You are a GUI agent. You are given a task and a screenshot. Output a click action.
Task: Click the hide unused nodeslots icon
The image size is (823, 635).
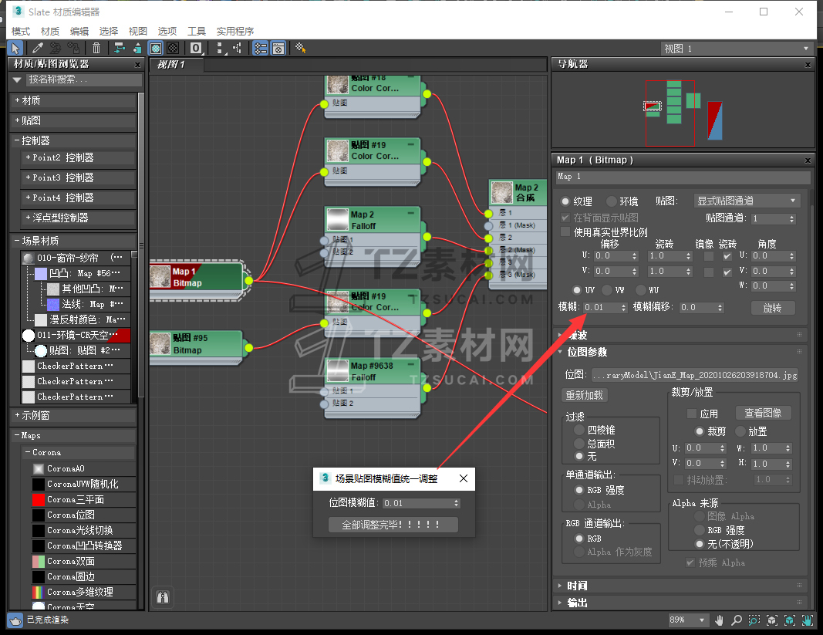[x=137, y=49]
